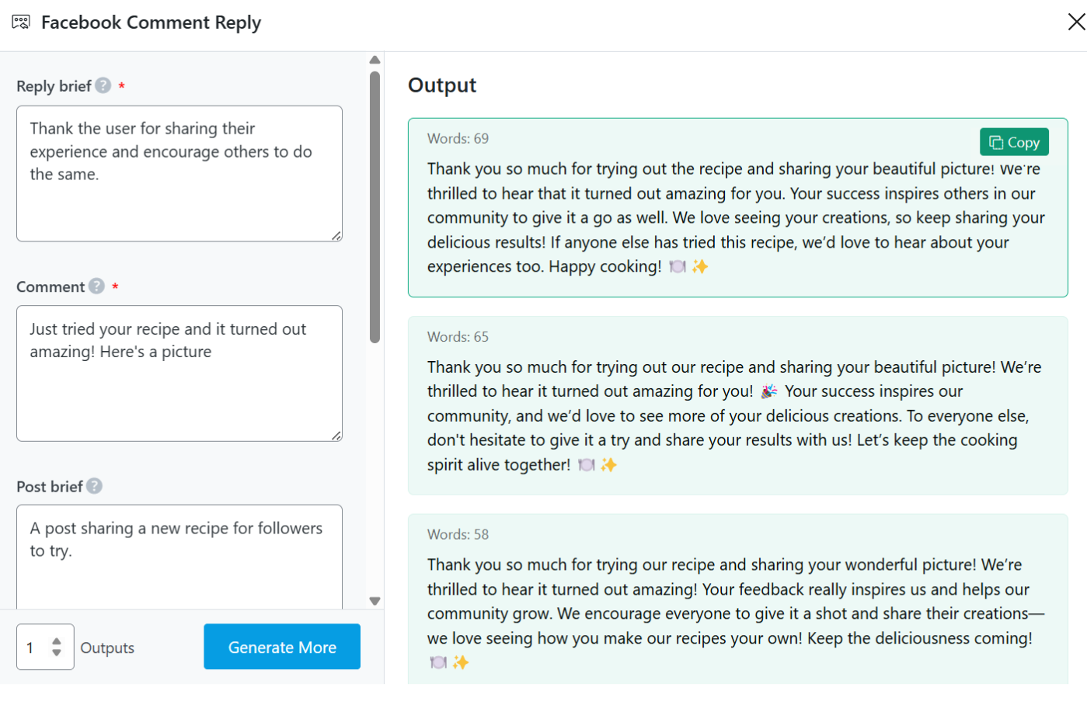1087x712 pixels.
Task: Select the 58-word output card
Action: tap(737, 599)
